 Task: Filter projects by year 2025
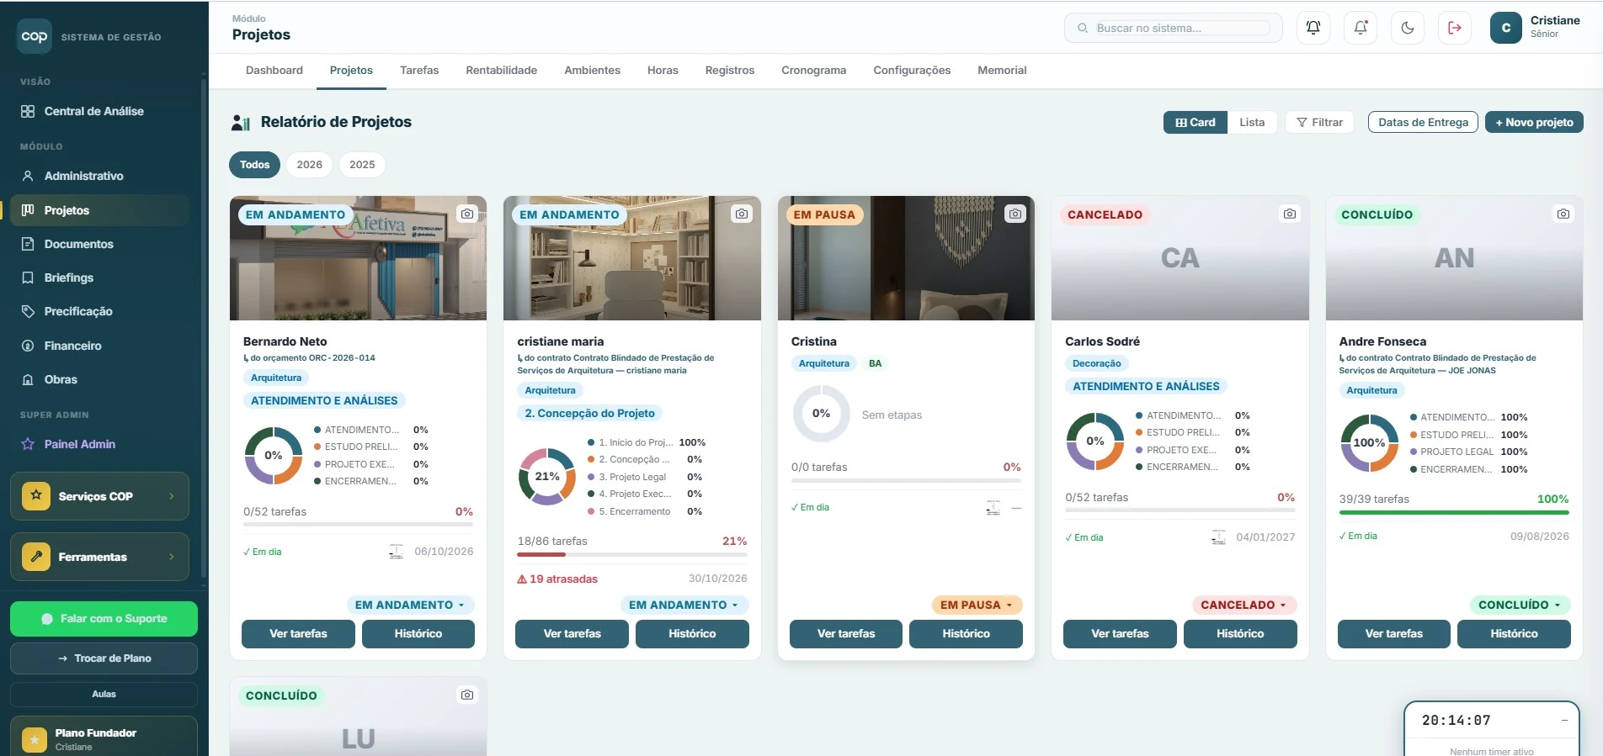(362, 165)
